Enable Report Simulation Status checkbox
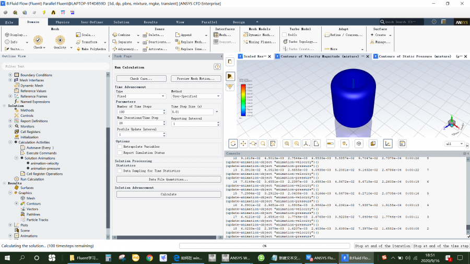Viewport: 470px width, 264px height. [120, 153]
